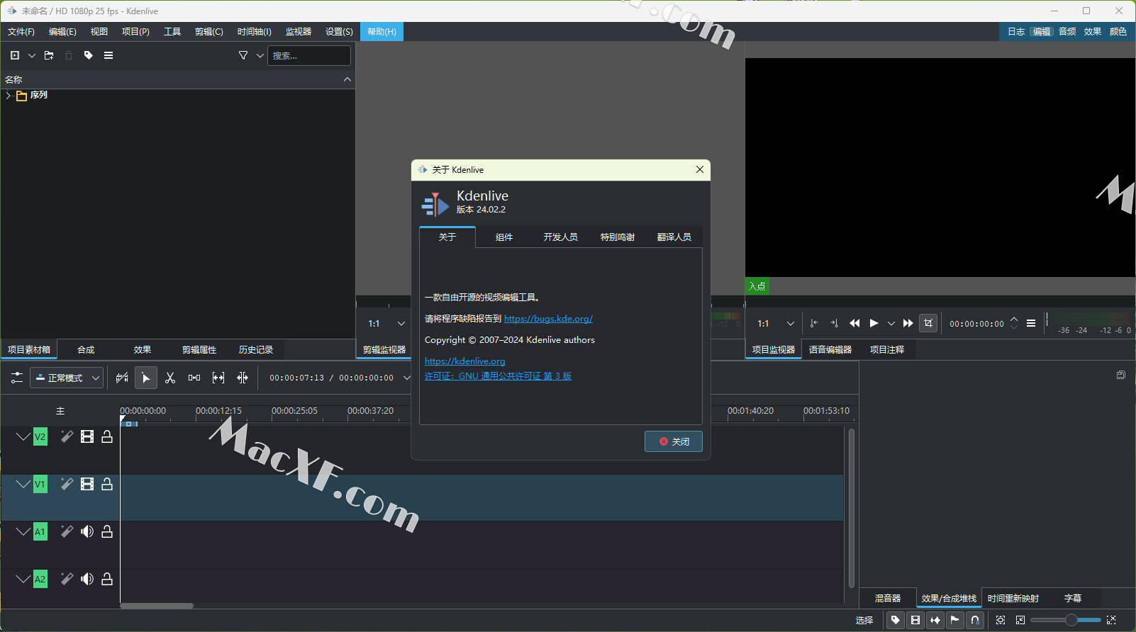This screenshot has width=1136, height=632.
Task: Toggle effects on track V2
Action: point(67,436)
